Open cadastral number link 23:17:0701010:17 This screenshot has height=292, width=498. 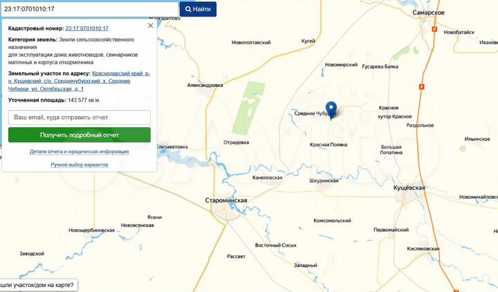(x=87, y=28)
